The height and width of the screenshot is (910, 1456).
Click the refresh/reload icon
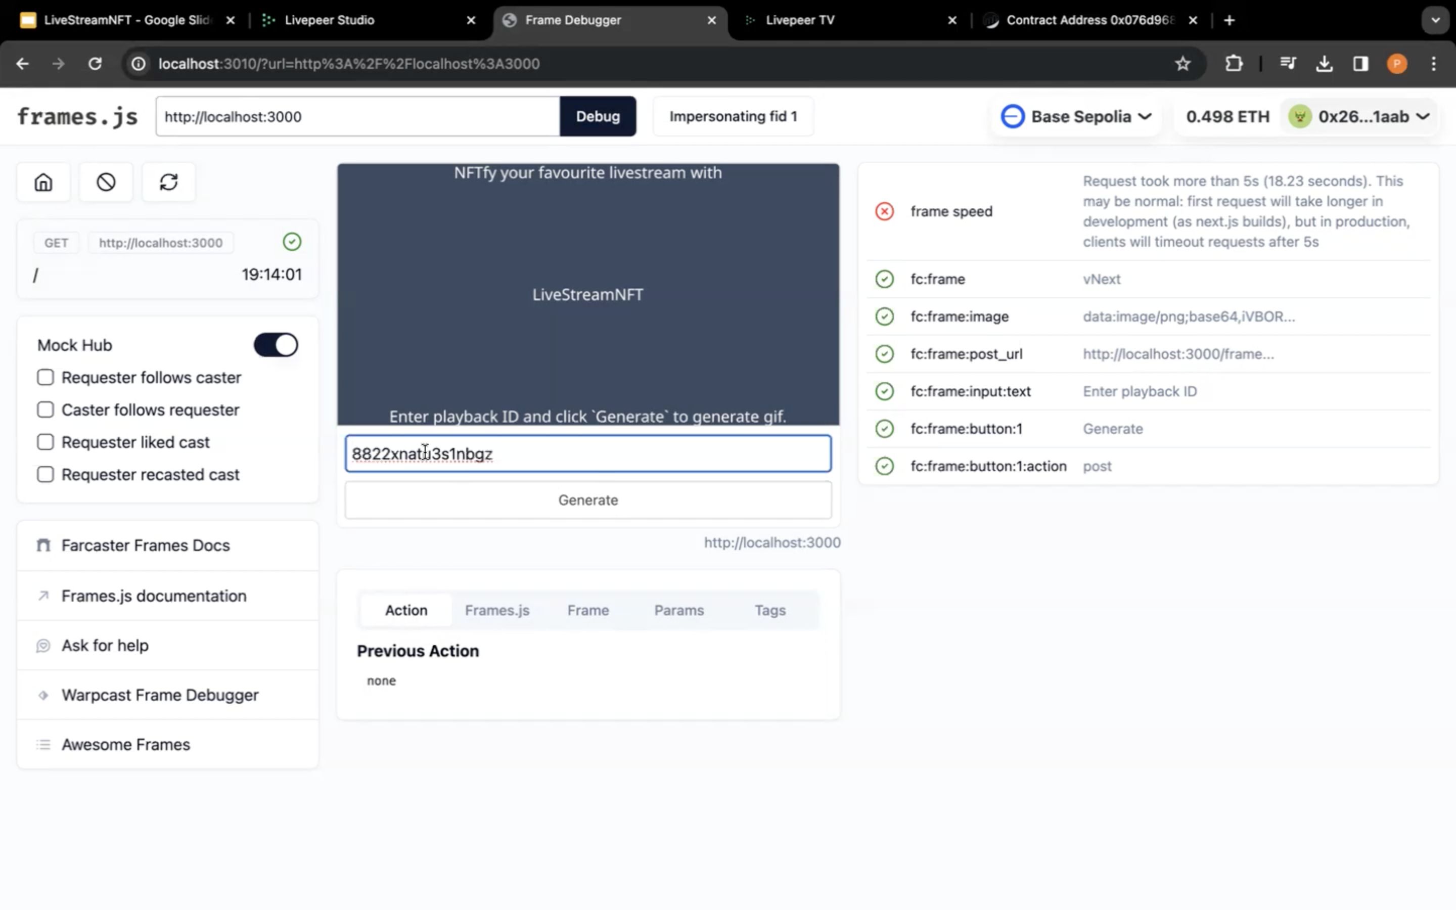(x=168, y=183)
